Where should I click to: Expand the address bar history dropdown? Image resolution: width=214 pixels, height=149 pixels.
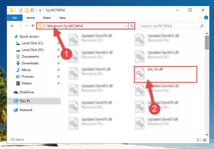126,26
